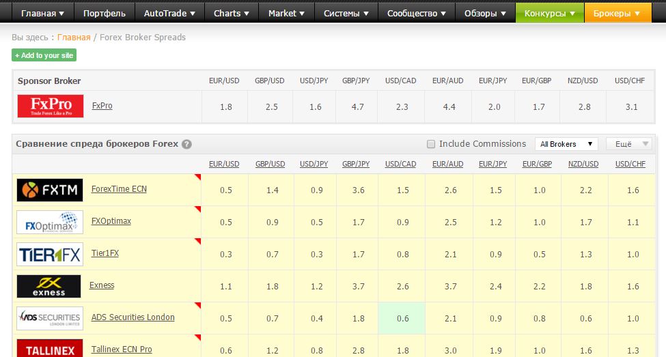Click Exness's 2.4 EUR/JPY value
This screenshot has height=357, width=666.
click(496, 287)
